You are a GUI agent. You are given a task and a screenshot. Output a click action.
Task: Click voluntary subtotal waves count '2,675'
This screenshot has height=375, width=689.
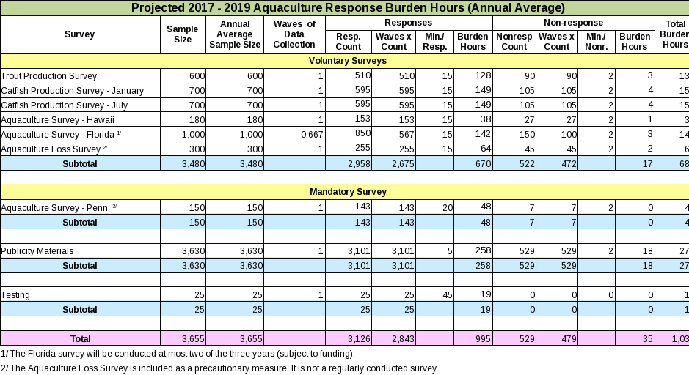[x=394, y=163]
